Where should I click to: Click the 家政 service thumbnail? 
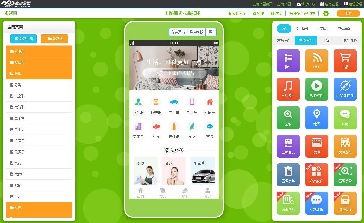146,171
